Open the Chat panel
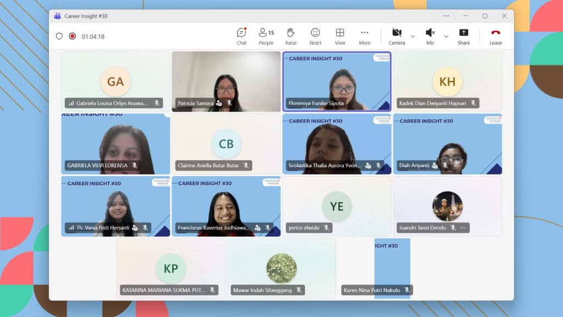The image size is (563, 317). pyautogui.click(x=241, y=37)
